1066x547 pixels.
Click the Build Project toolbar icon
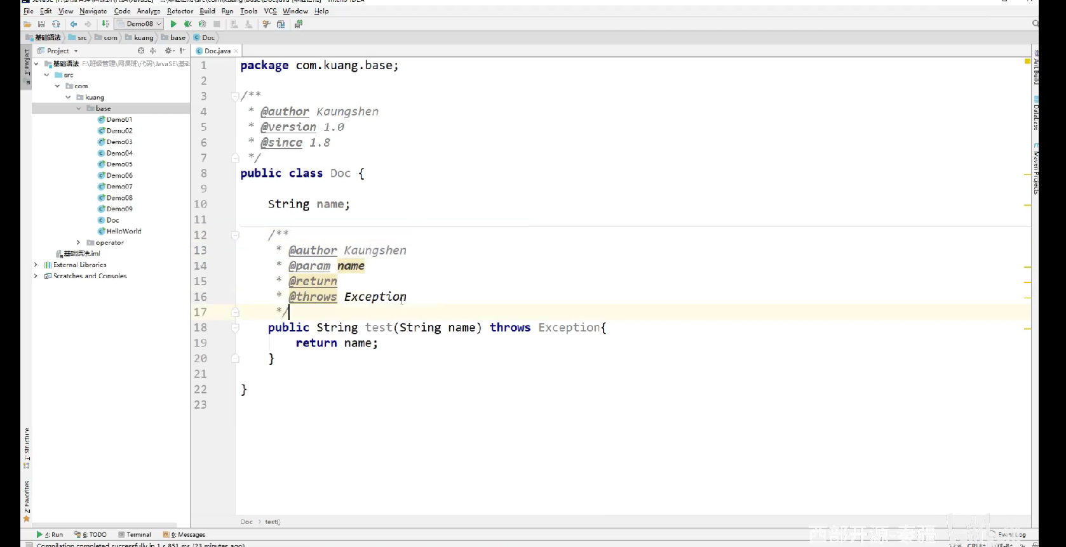pos(105,24)
